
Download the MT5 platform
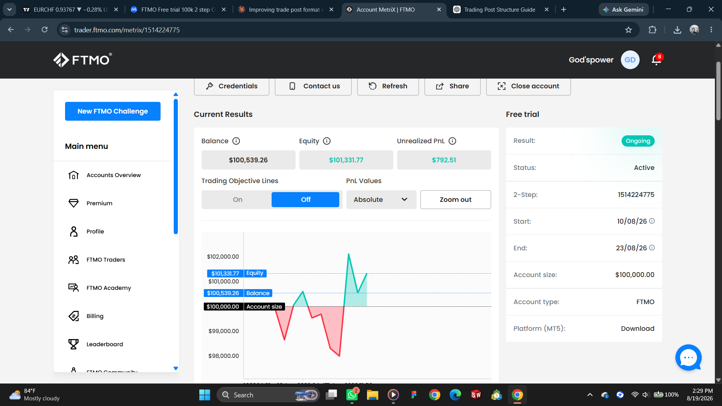pyautogui.click(x=637, y=329)
